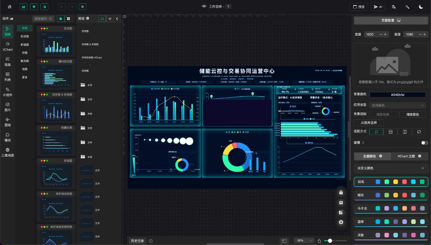
Task: Click the undo arrow button
Action: [x=61, y=7]
